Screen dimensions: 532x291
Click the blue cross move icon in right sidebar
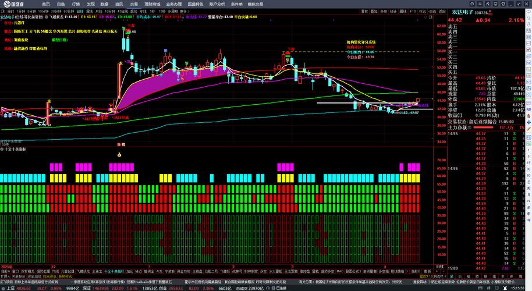(529, 122)
